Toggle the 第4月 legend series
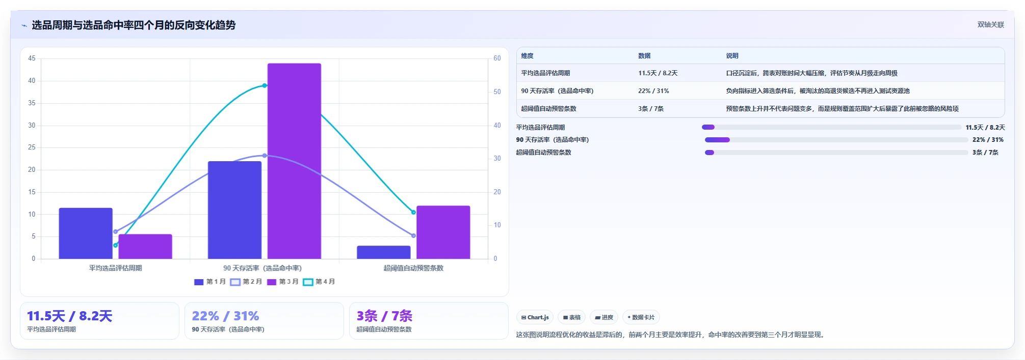This screenshot has height=360, width=1025. 319,282
